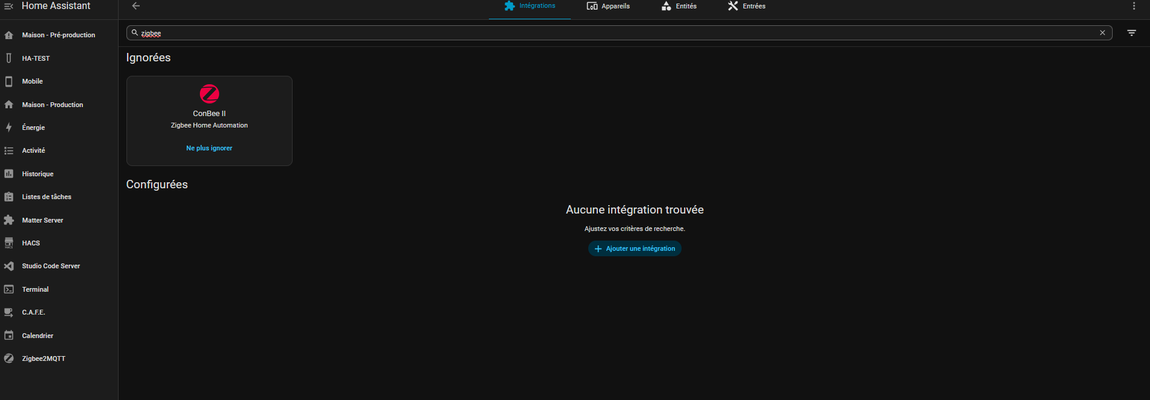Screen dimensions: 1150x400
Task: Switch to the Appareils tab
Action: (x=608, y=6)
